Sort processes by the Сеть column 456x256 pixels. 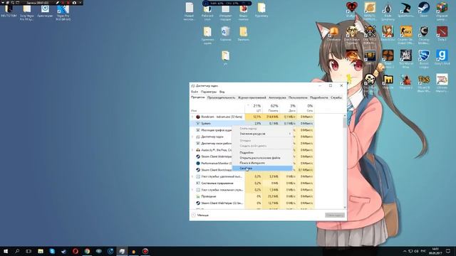click(306, 108)
